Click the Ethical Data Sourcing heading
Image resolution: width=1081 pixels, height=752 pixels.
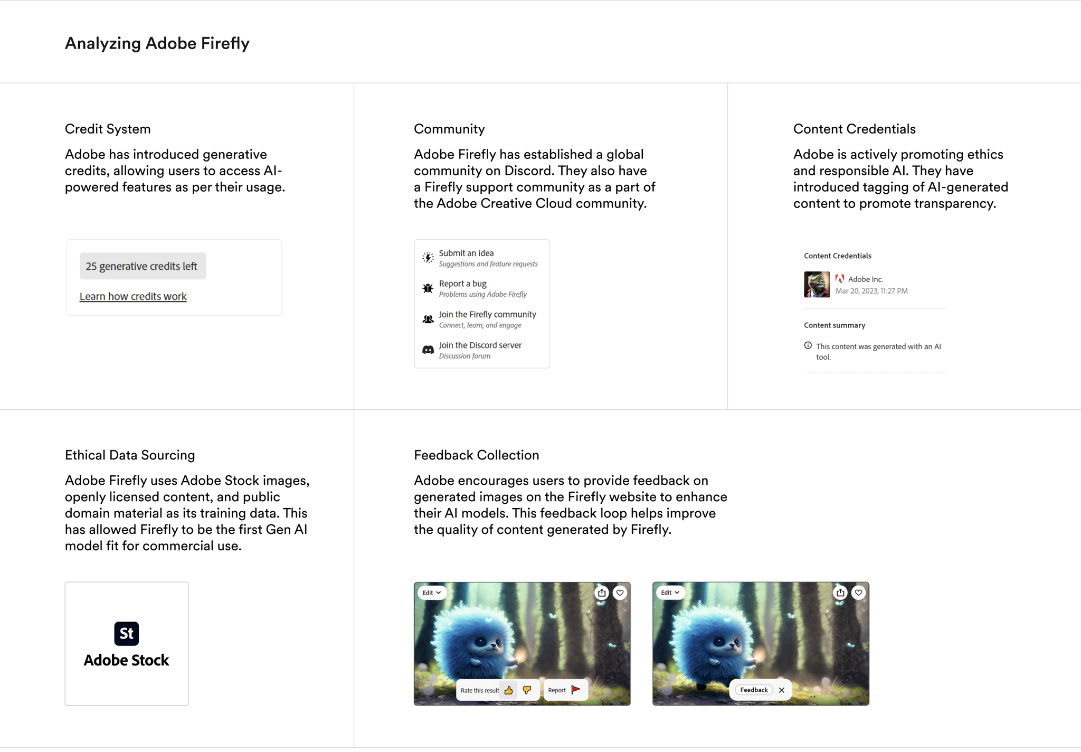coord(130,455)
